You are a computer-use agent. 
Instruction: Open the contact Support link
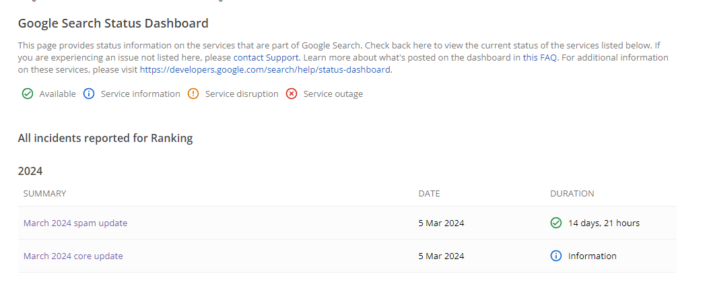(x=265, y=58)
